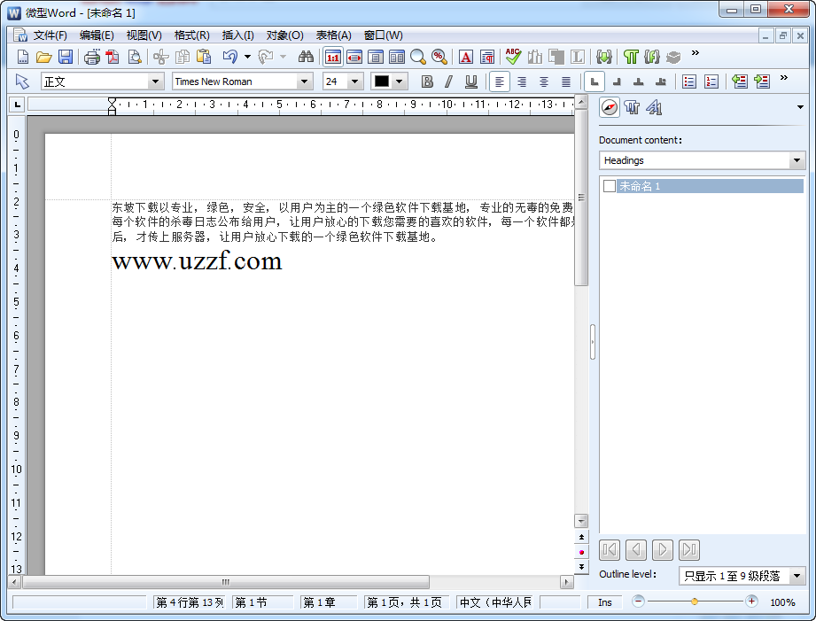Open the 编辑(E) menu

coord(97,35)
